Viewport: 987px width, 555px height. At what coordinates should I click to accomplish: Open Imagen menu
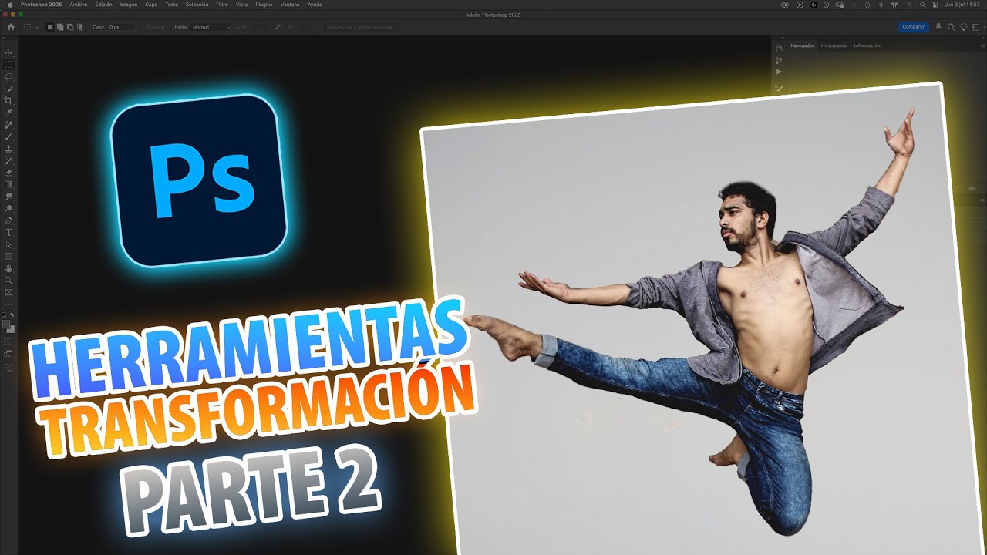(129, 5)
